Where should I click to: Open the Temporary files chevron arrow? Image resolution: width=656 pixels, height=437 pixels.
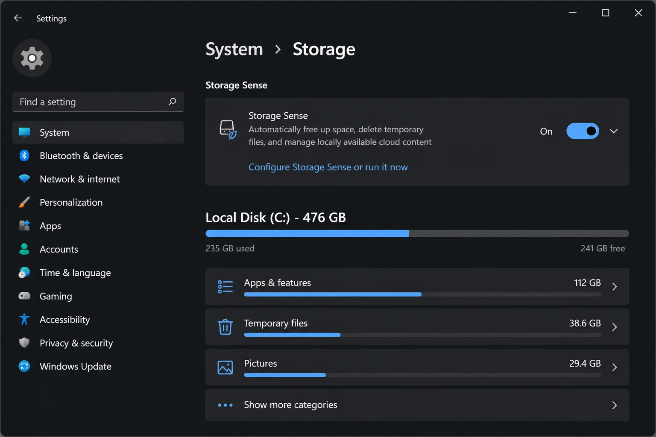tap(615, 327)
